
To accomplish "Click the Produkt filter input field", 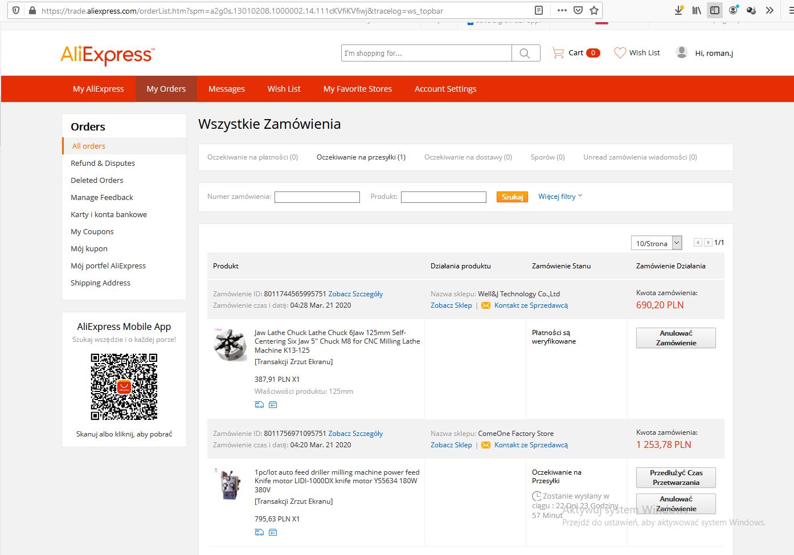I will pyautogui.click(x=444, y=197).
